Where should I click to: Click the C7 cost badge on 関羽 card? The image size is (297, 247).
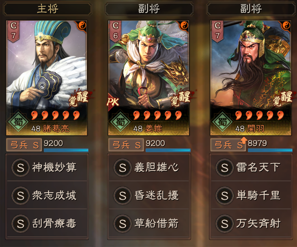coord(217,31)
